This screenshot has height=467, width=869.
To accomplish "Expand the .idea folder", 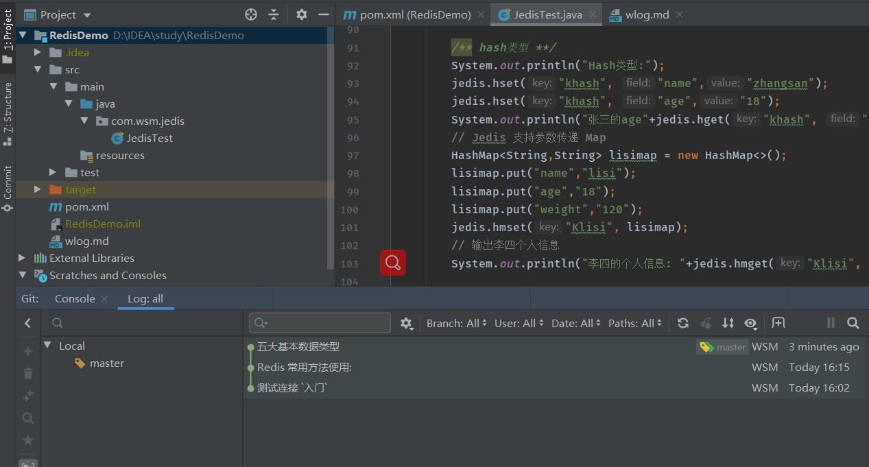I will click(38, 52).
